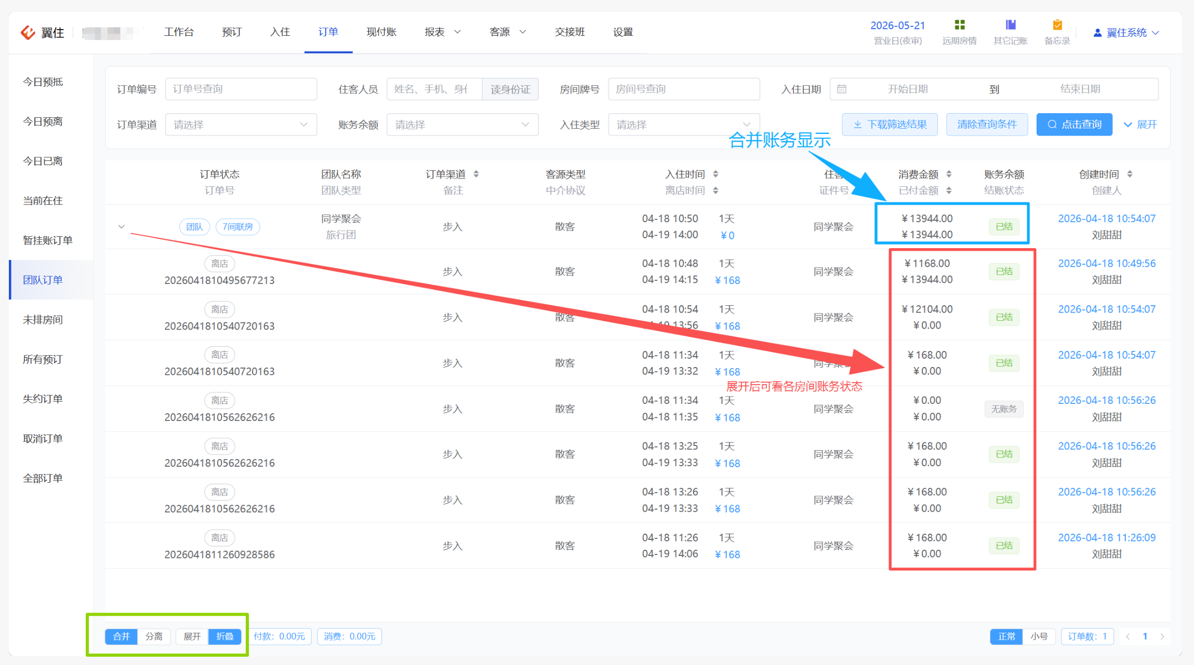Screen dimensions: 1194x665
Task: Click 下载筛选结果 button
Action: (890, 125)
